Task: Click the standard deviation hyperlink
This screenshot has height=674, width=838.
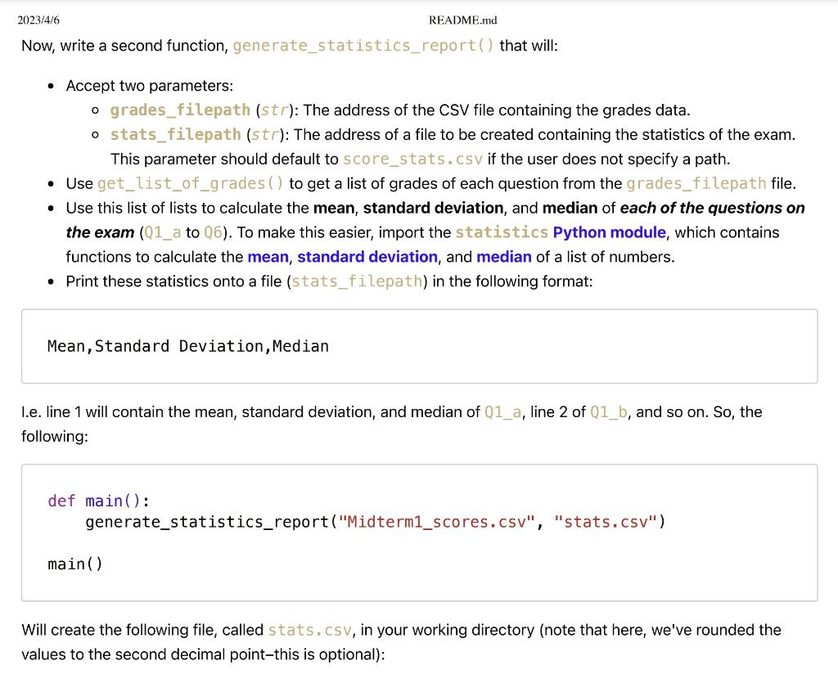Action: pyautogui.click(x=367, y=257)
